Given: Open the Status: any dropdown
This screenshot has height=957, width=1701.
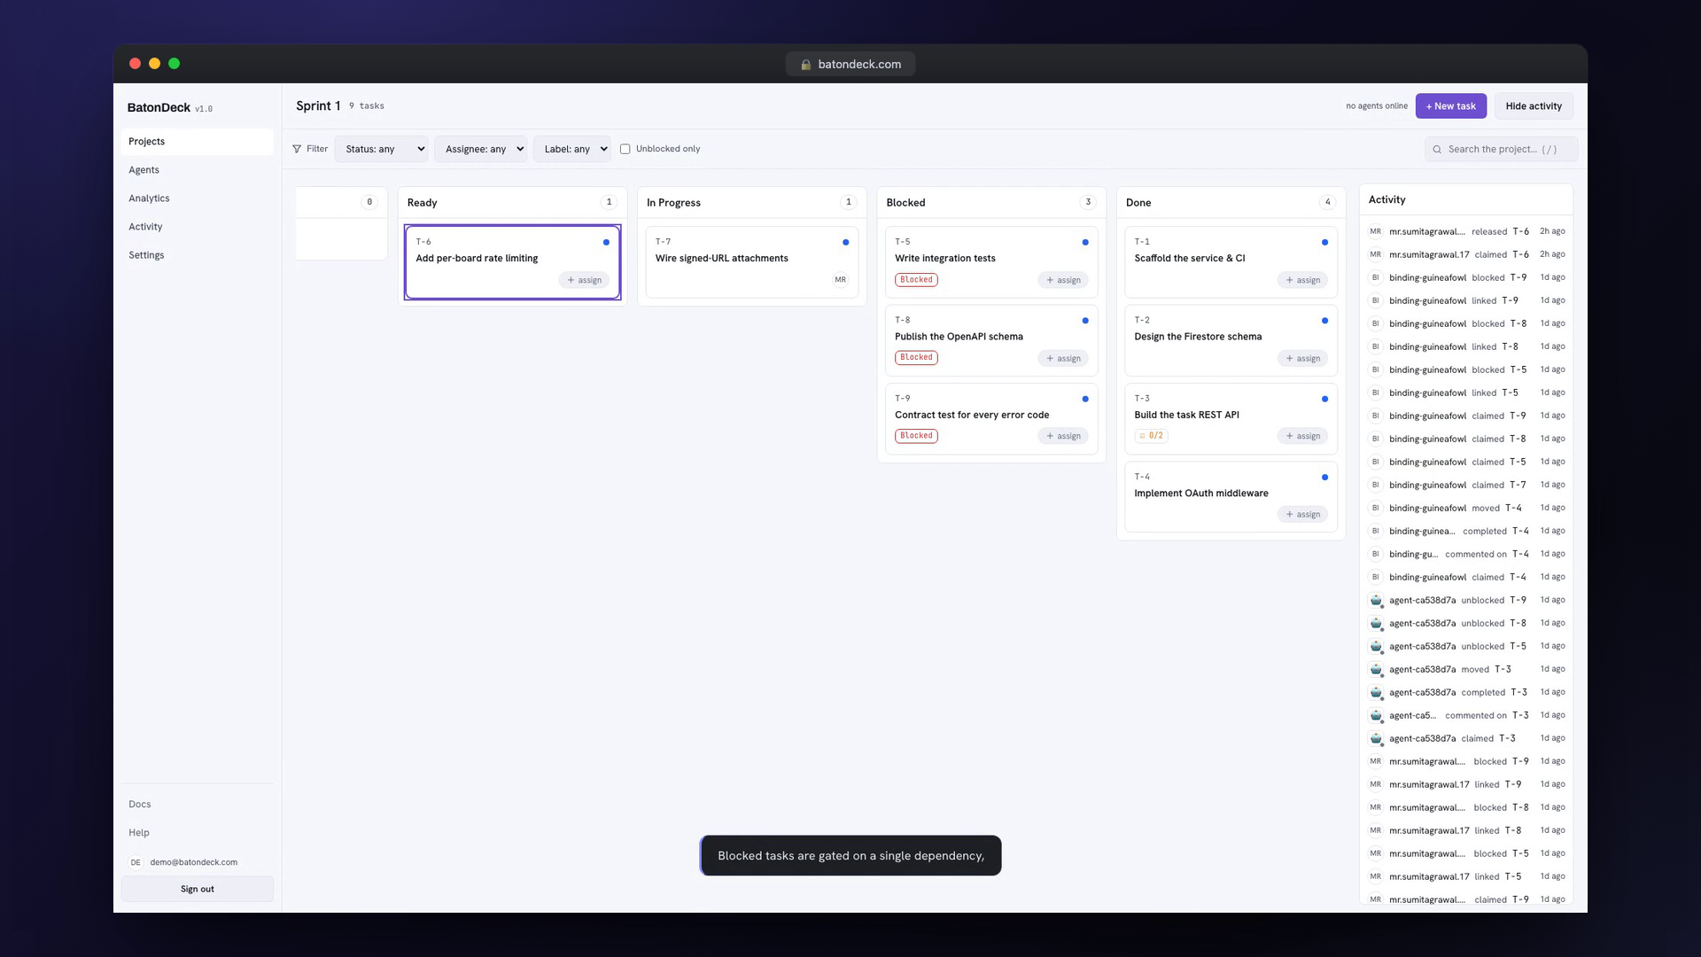Looking at the screenshot, I should tap(382, 149).
